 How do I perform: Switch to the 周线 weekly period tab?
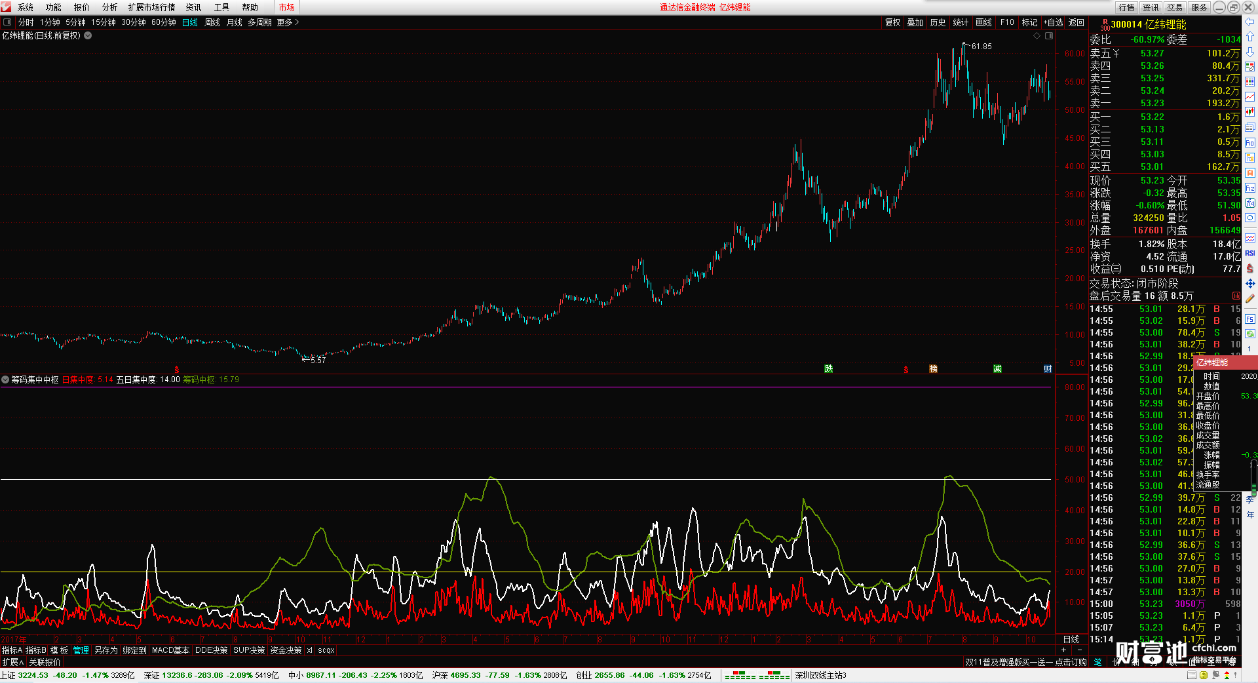click(212, 22)
